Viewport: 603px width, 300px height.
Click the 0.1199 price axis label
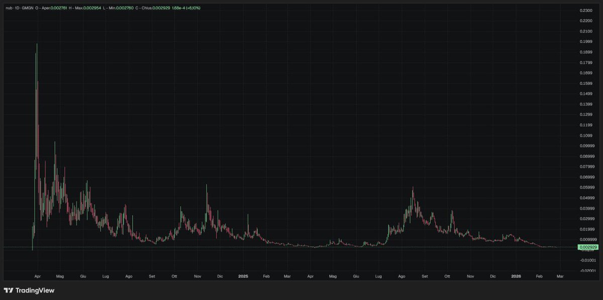click(585, 125)
